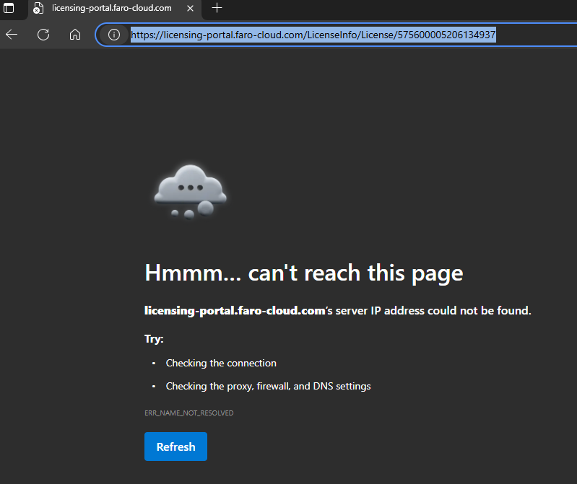Select the licensing-portal.faro-cloud.com tab
This screenshot has width=577, height=484.
[108, 8]
